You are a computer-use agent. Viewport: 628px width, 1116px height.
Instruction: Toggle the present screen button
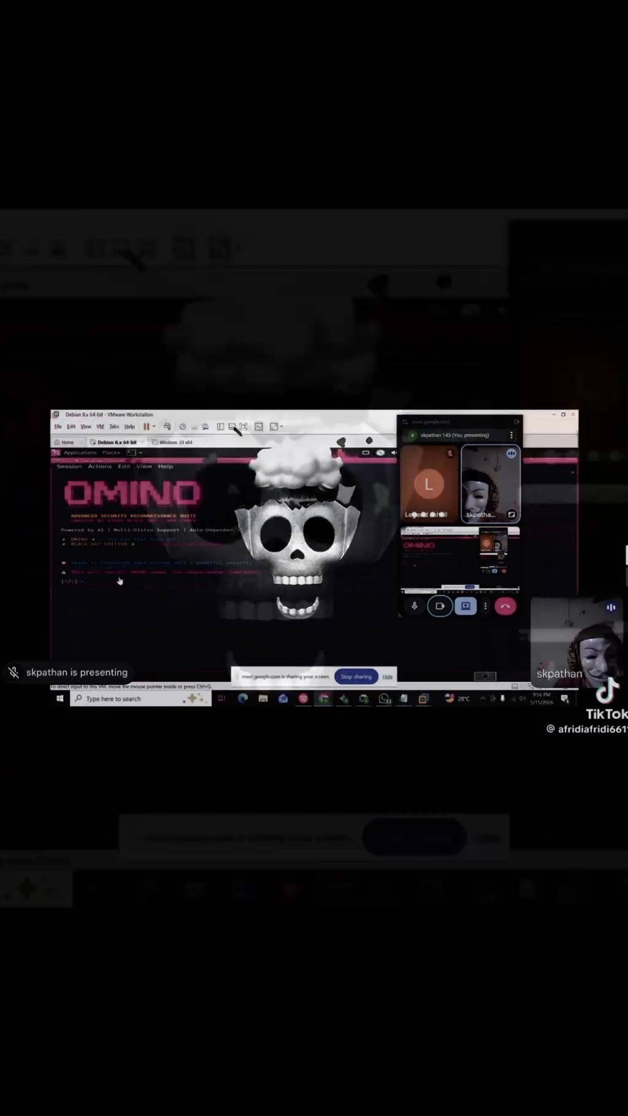pos(465,606)
